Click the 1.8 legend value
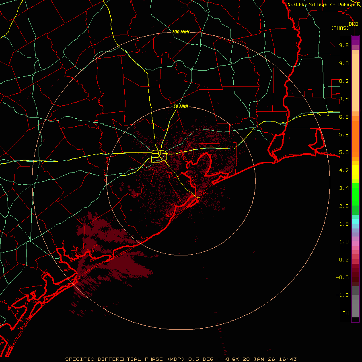This screenshot has height=362, width=362. coord(344,224)
